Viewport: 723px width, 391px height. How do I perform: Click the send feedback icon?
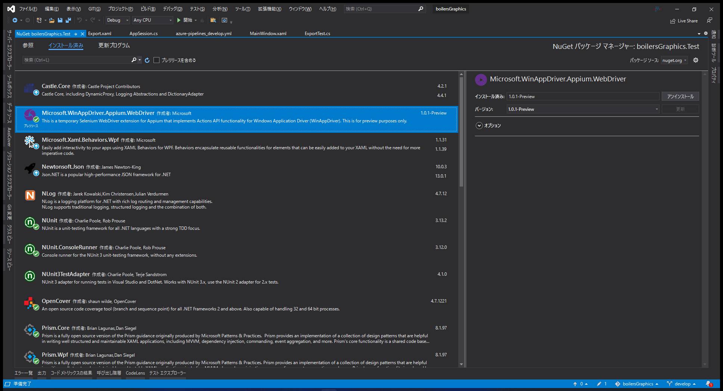(710, 21)
